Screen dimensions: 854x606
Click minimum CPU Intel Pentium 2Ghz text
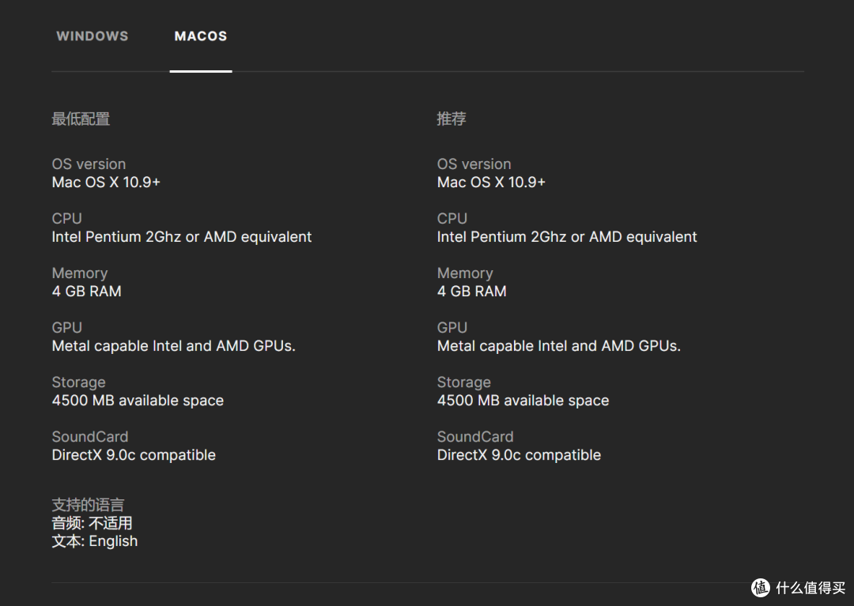(x=181, y=237)
